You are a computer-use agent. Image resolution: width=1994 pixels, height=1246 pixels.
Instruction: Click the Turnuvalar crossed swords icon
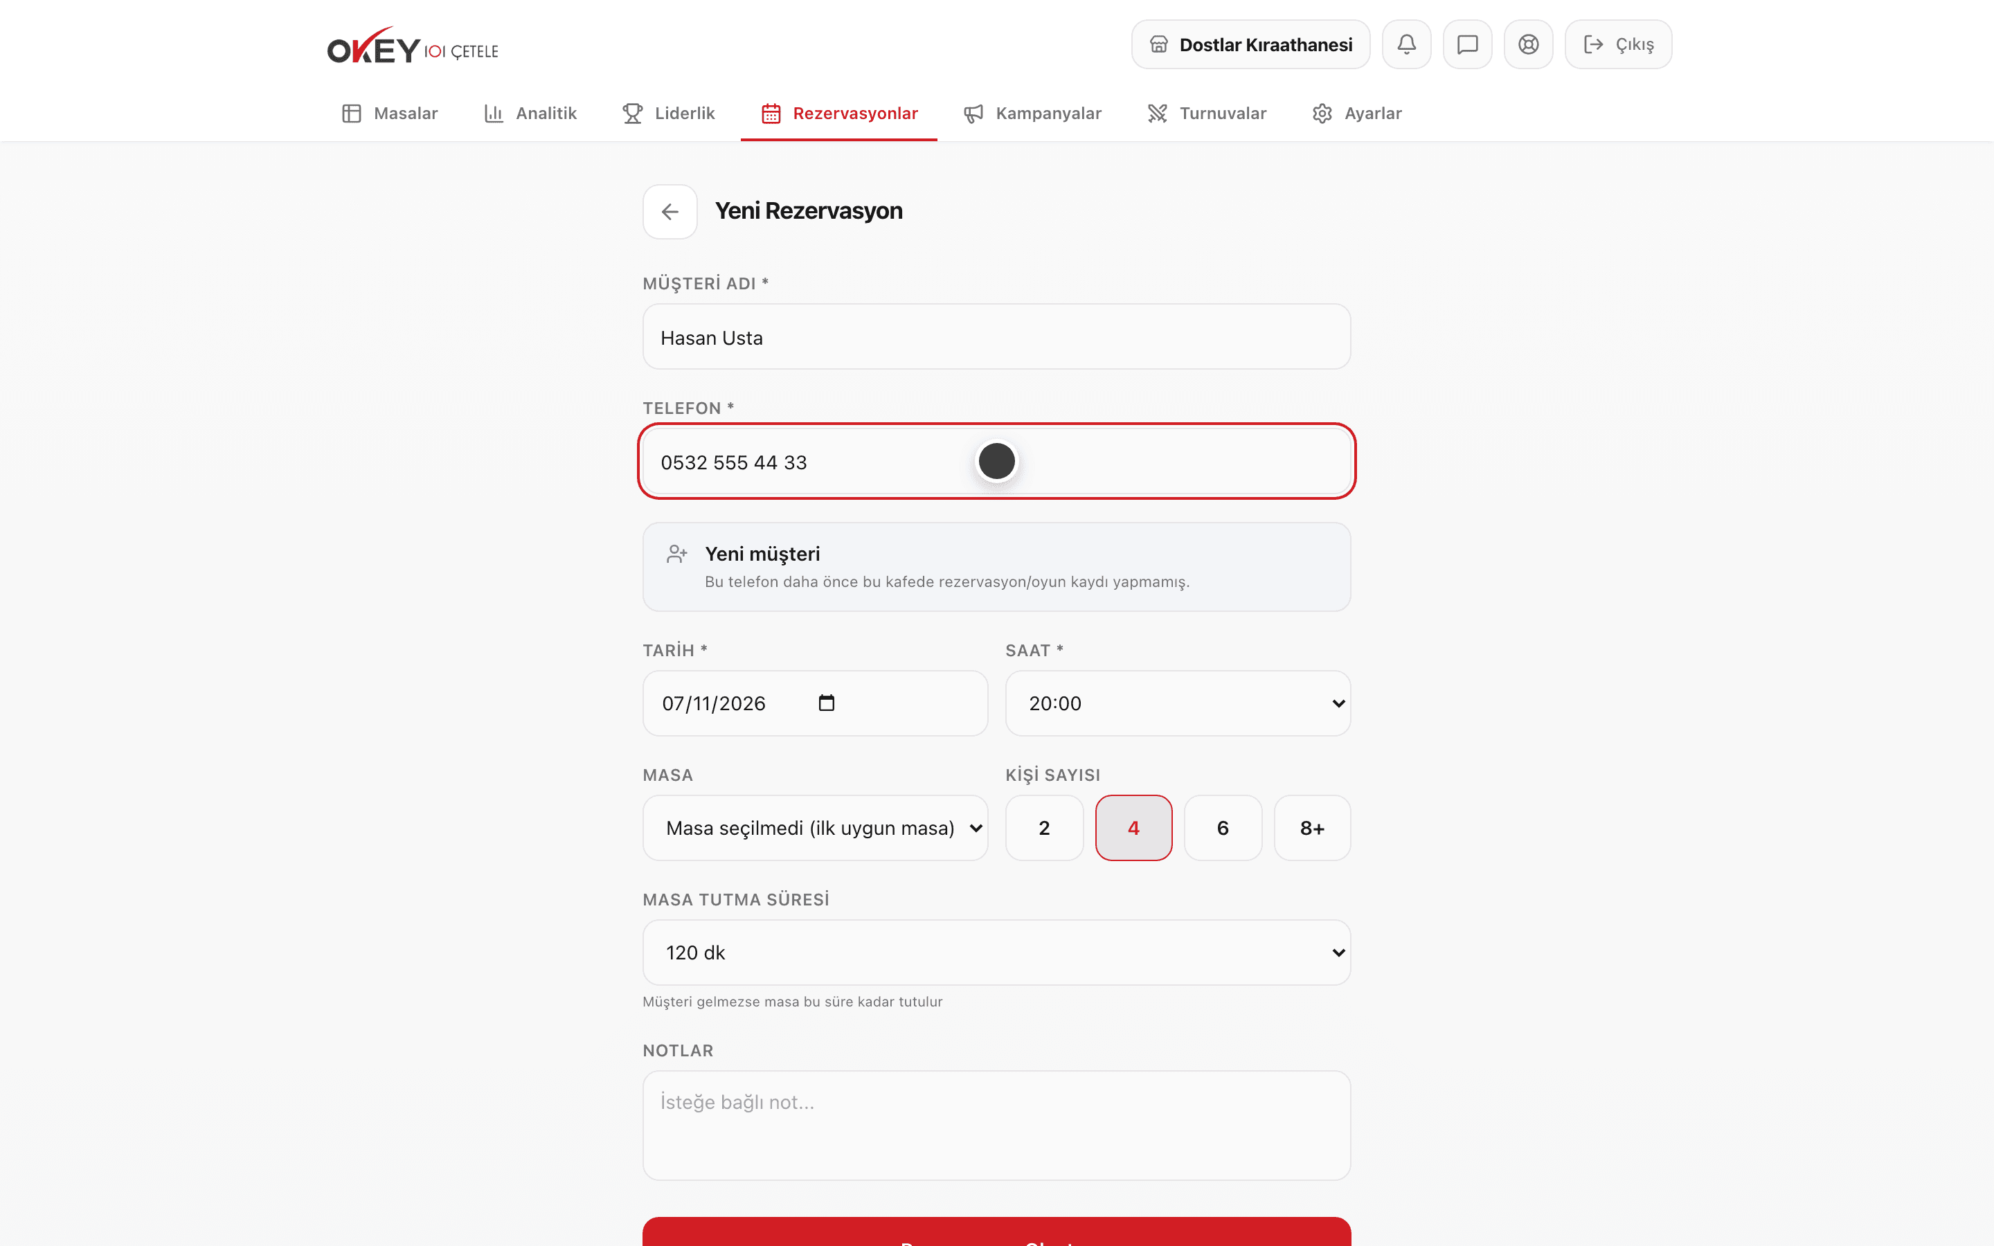pyautogui.click(x=1158, y=114)
